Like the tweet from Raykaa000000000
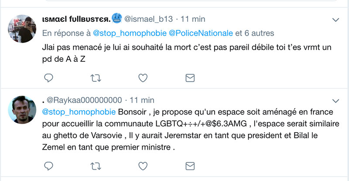The width and height of the screenshot is (349, 181). (x=142, y=166)
